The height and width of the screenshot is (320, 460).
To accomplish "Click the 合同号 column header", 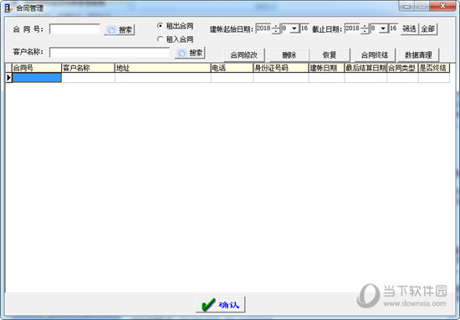I will click(37, 68).
